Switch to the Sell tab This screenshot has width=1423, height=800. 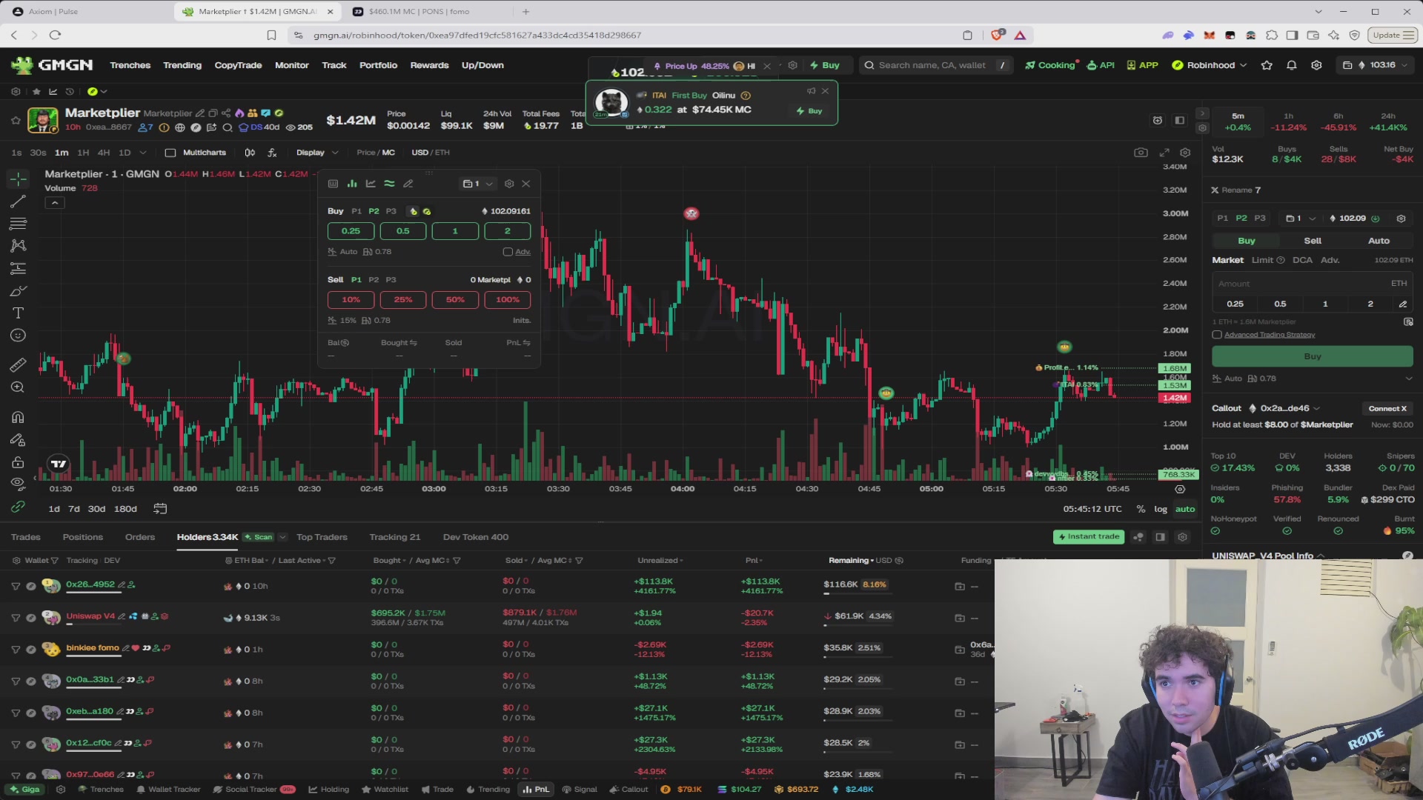(1313, 241)
